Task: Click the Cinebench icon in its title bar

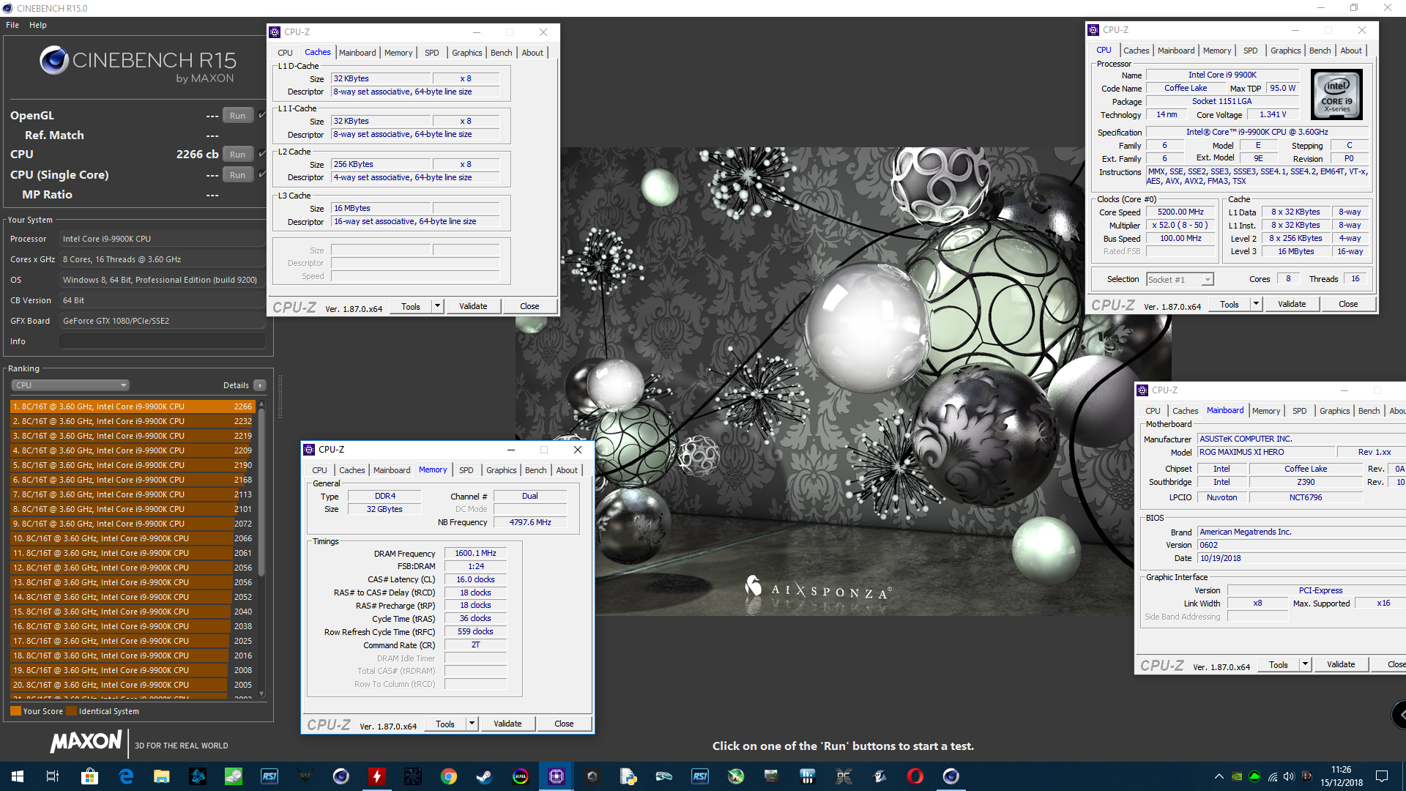Action: coord(8,8)
